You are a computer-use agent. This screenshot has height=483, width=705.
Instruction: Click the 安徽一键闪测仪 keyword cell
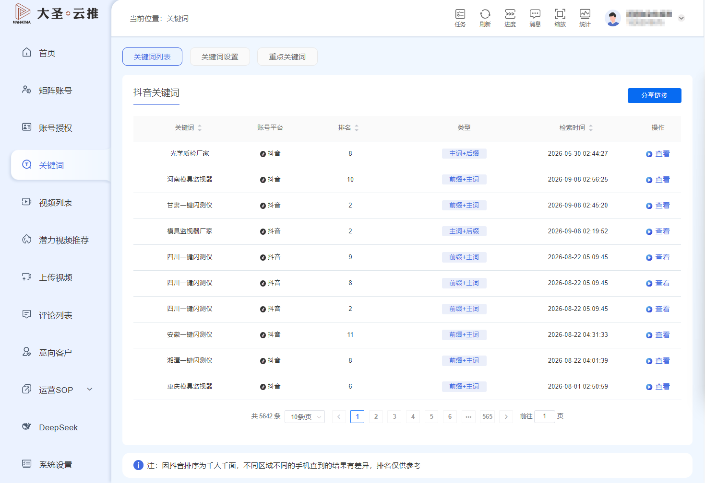pyautogui.click(x=190, y=334)
